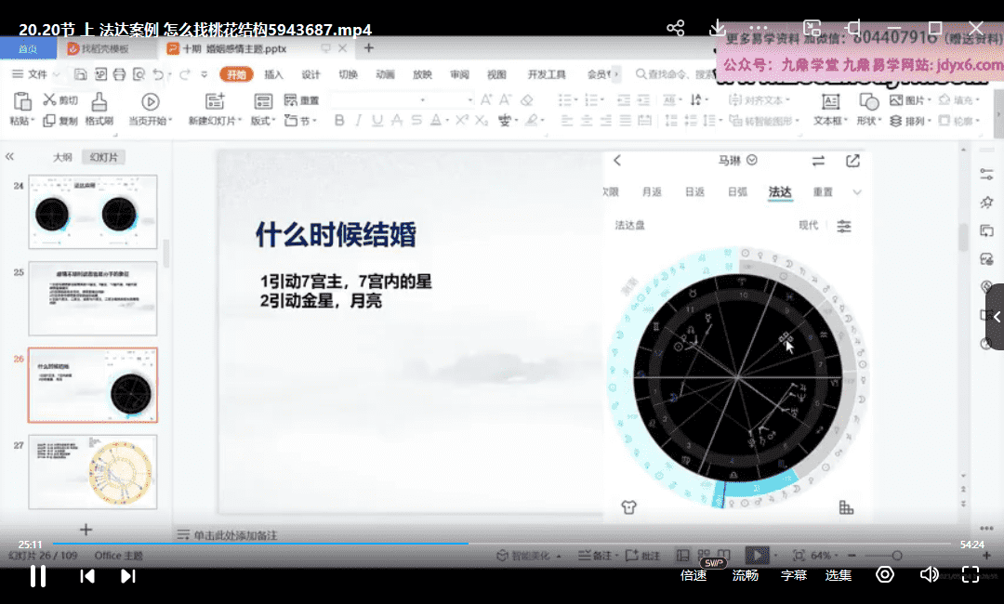This screenshot has width=1004, height=604.
Task: Expand the 马琳 profile dropdown
Action: pos(752,160)
